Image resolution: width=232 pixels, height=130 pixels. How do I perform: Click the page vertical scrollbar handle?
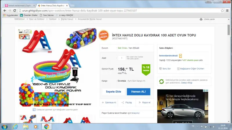[229, 30]
